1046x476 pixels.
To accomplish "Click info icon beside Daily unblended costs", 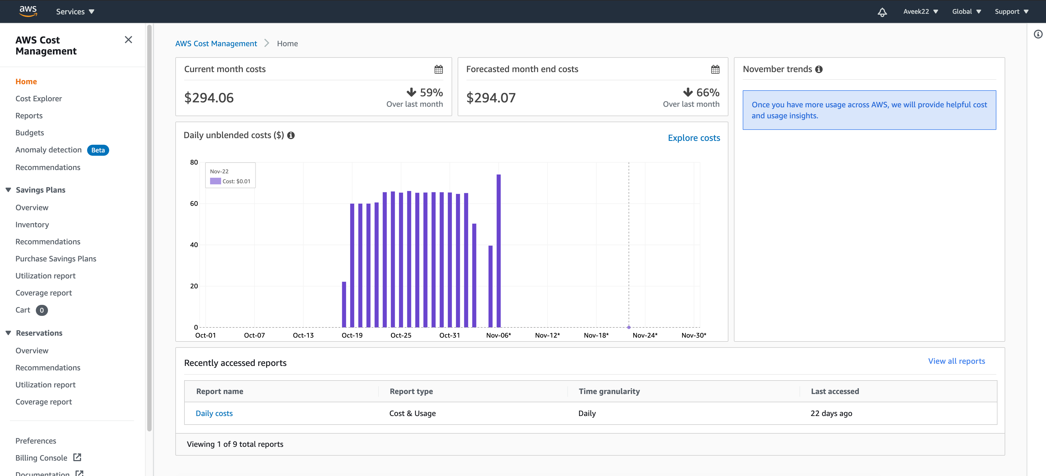I will tap(291, 135).
